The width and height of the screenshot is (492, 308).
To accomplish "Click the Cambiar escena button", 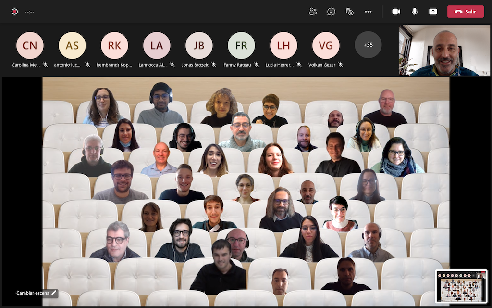I will coord(37,293).
